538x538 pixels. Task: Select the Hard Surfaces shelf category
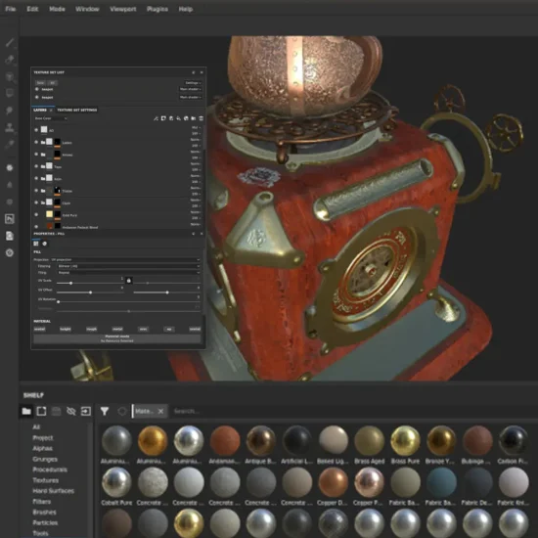[53, 491]
